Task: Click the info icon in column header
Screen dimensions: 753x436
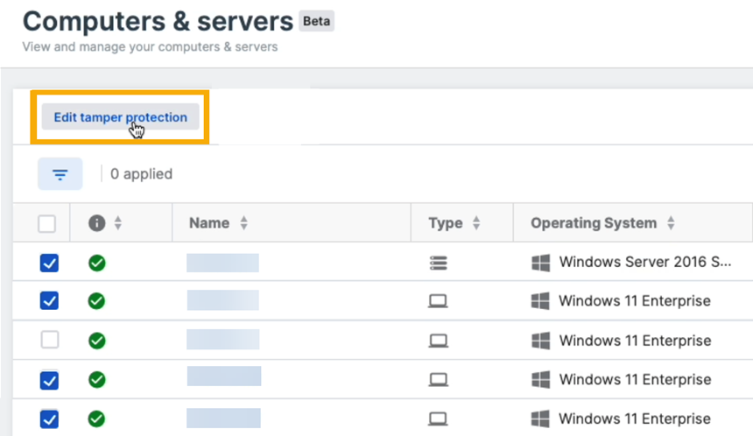Action: 97,223
